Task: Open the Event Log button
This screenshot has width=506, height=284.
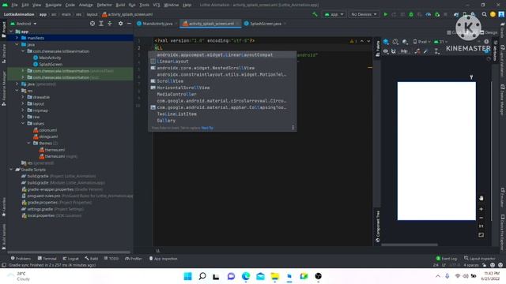Action: click(447, 259)
